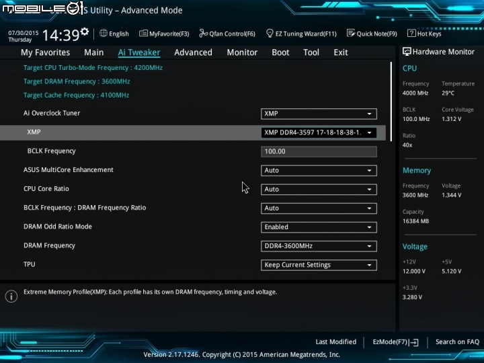Click the Memory voltage 1.344 V value

[451, 195]
